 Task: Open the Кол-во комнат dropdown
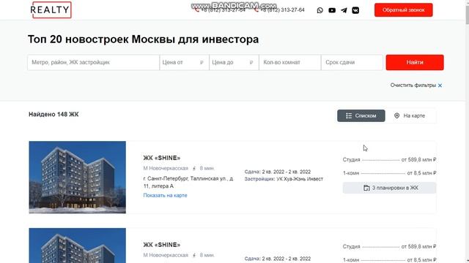[290, 62]
